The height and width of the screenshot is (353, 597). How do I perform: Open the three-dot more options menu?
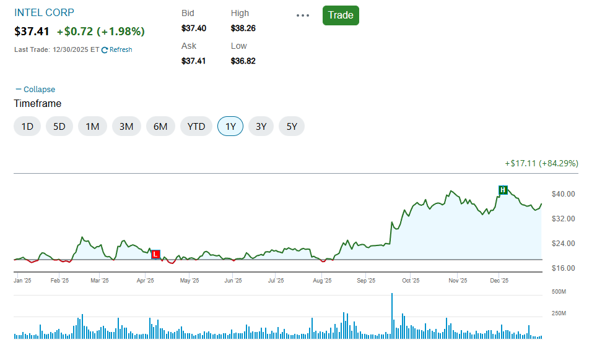click(303, 15)
